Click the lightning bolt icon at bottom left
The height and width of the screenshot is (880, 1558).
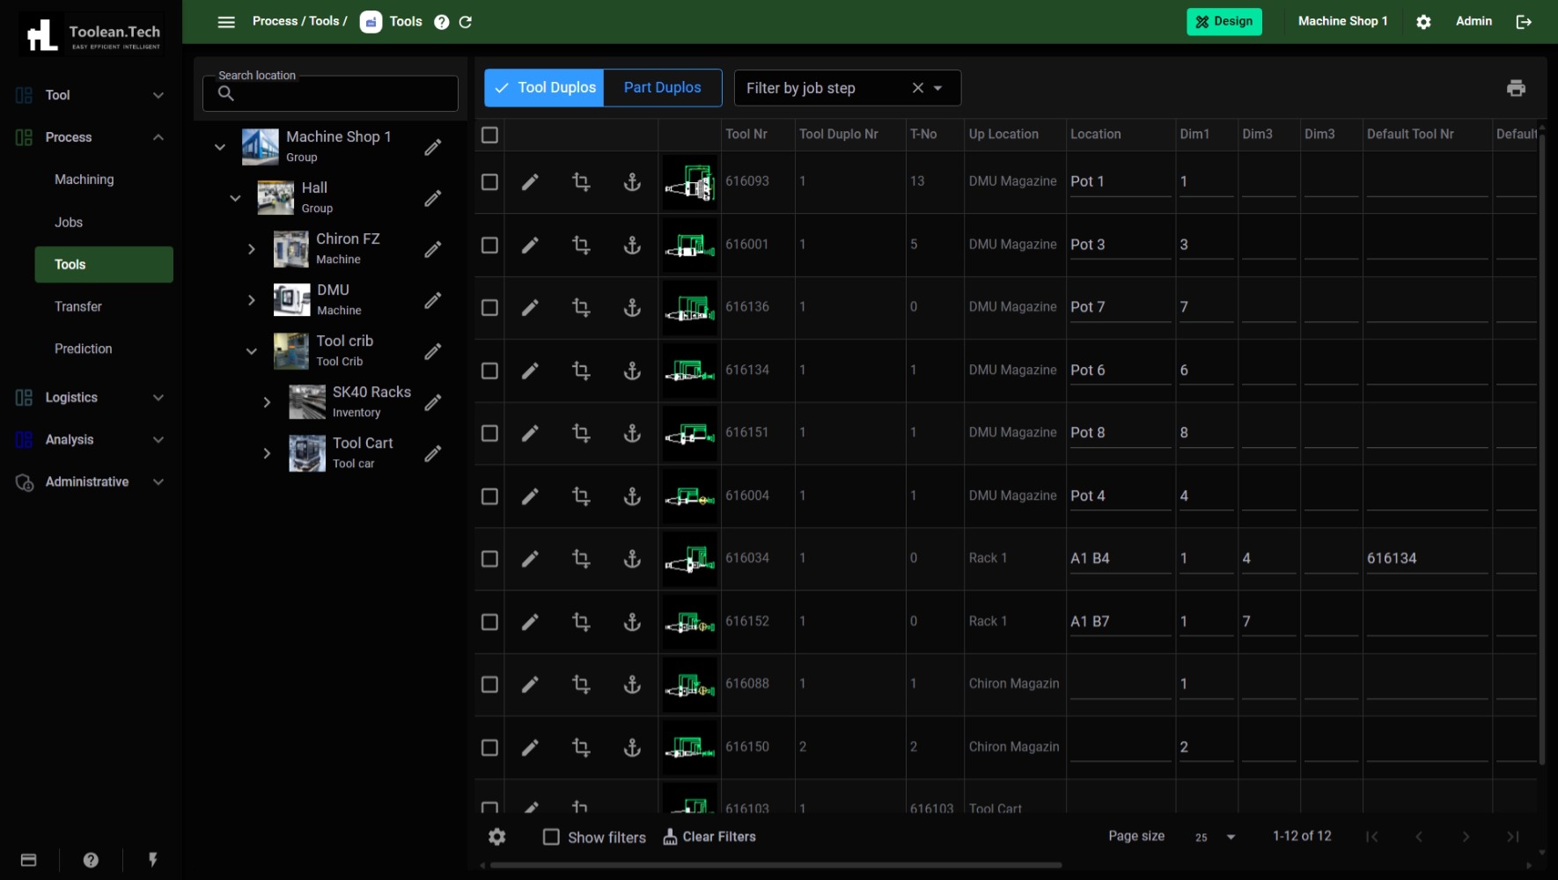coord(153,860)
